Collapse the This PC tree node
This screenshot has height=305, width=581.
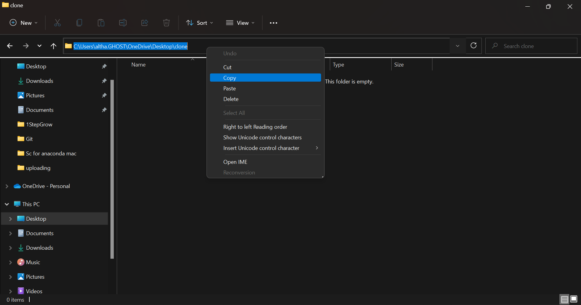(x=7, y=204)
